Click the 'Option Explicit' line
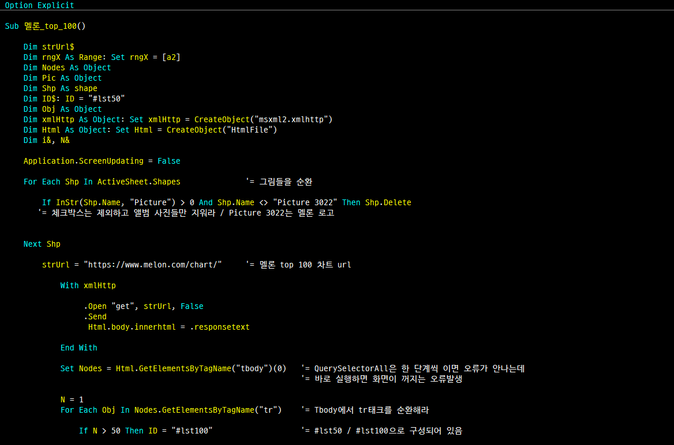Screen dimensions: 674x445 (x=40, y=5)
